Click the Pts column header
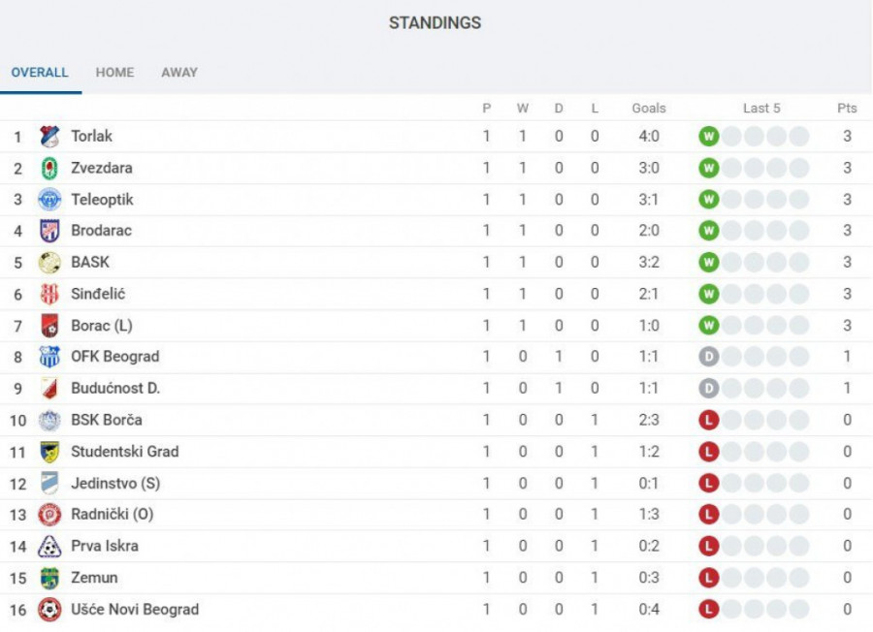This screenshot has height=632, width=873. click(847, 109)
